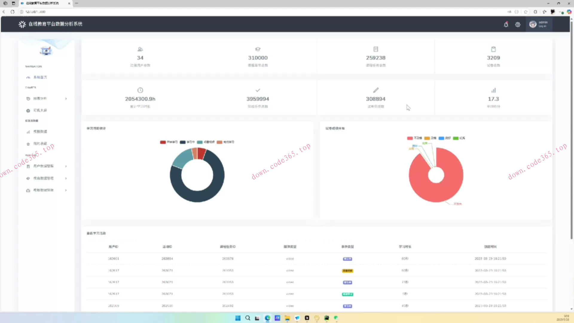Viewport: 574px width, 323px height.
Task: Toggle the dark navy legend item in donut chart
Action: pyautogui.click(x=183, y=142)
